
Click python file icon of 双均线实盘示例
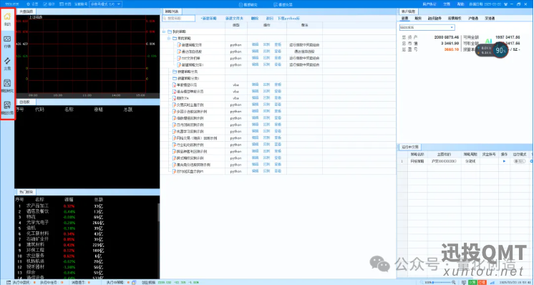(175, 171)
